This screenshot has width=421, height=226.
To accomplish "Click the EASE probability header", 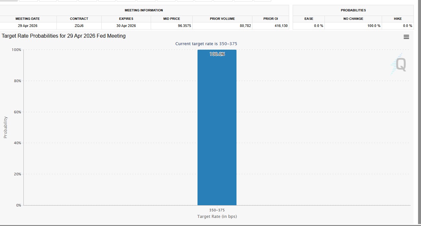I will click(309, 19).
